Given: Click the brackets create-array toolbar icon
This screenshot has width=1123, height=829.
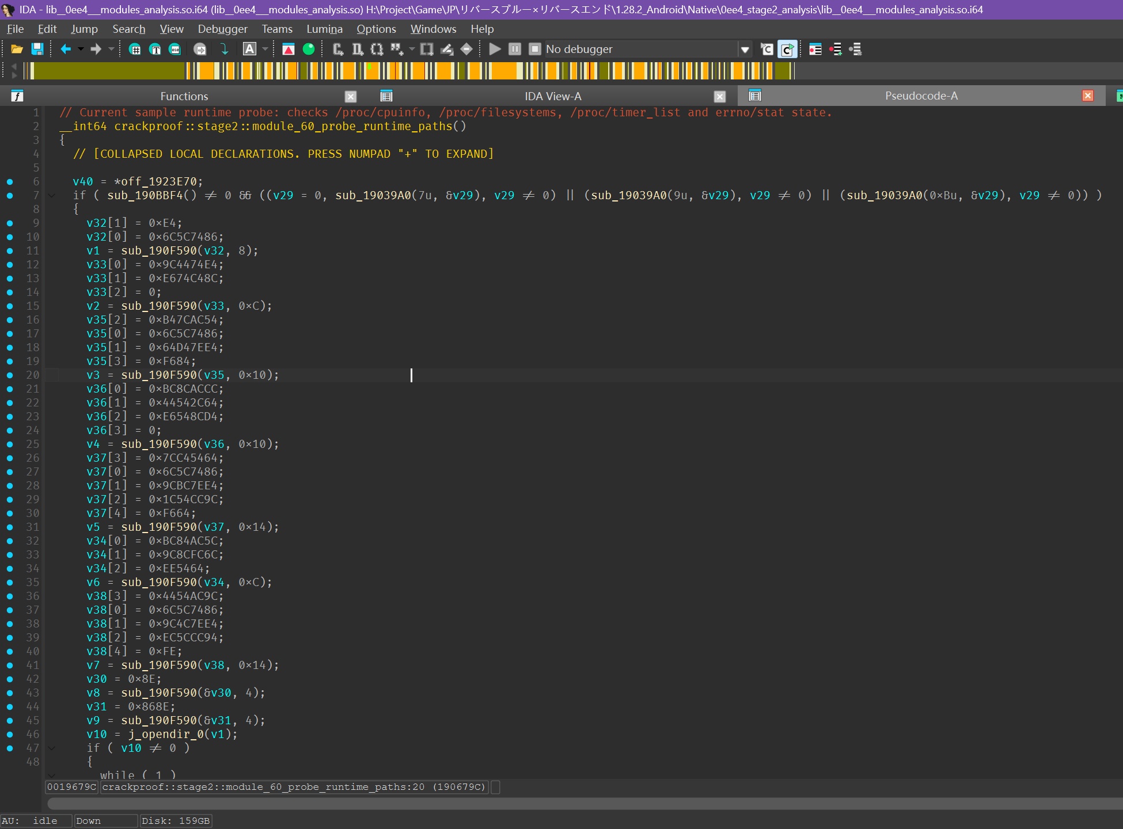Looking at the screenshot, I should (x=377, y=50).
